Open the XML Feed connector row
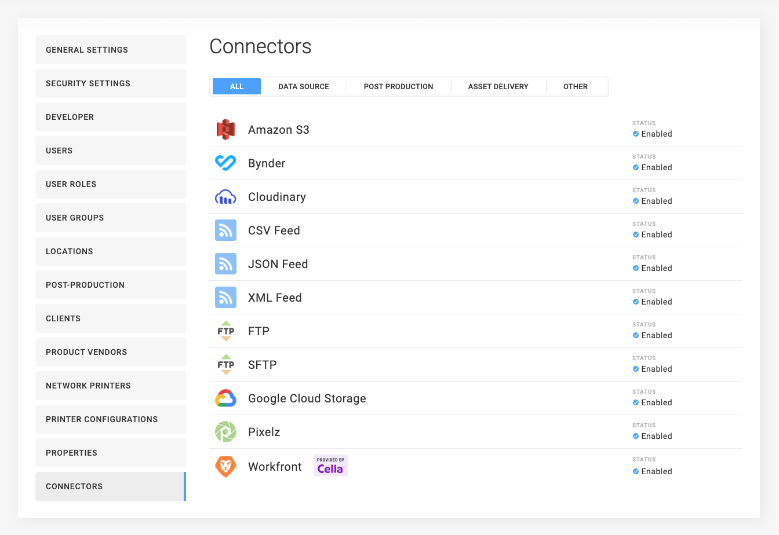 tap(275, 298)
